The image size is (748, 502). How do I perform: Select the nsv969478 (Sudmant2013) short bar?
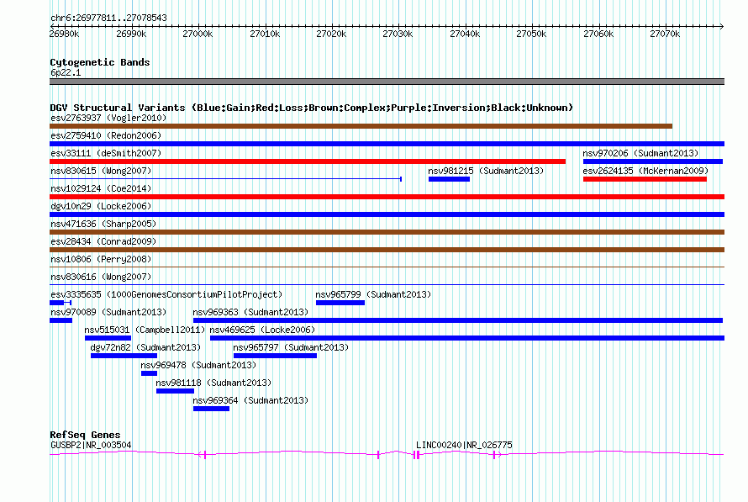point(149,373)
